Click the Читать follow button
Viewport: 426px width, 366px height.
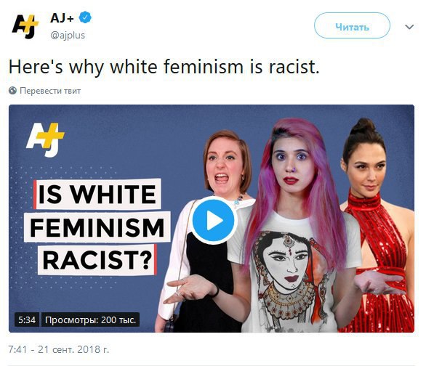(352, 27)
